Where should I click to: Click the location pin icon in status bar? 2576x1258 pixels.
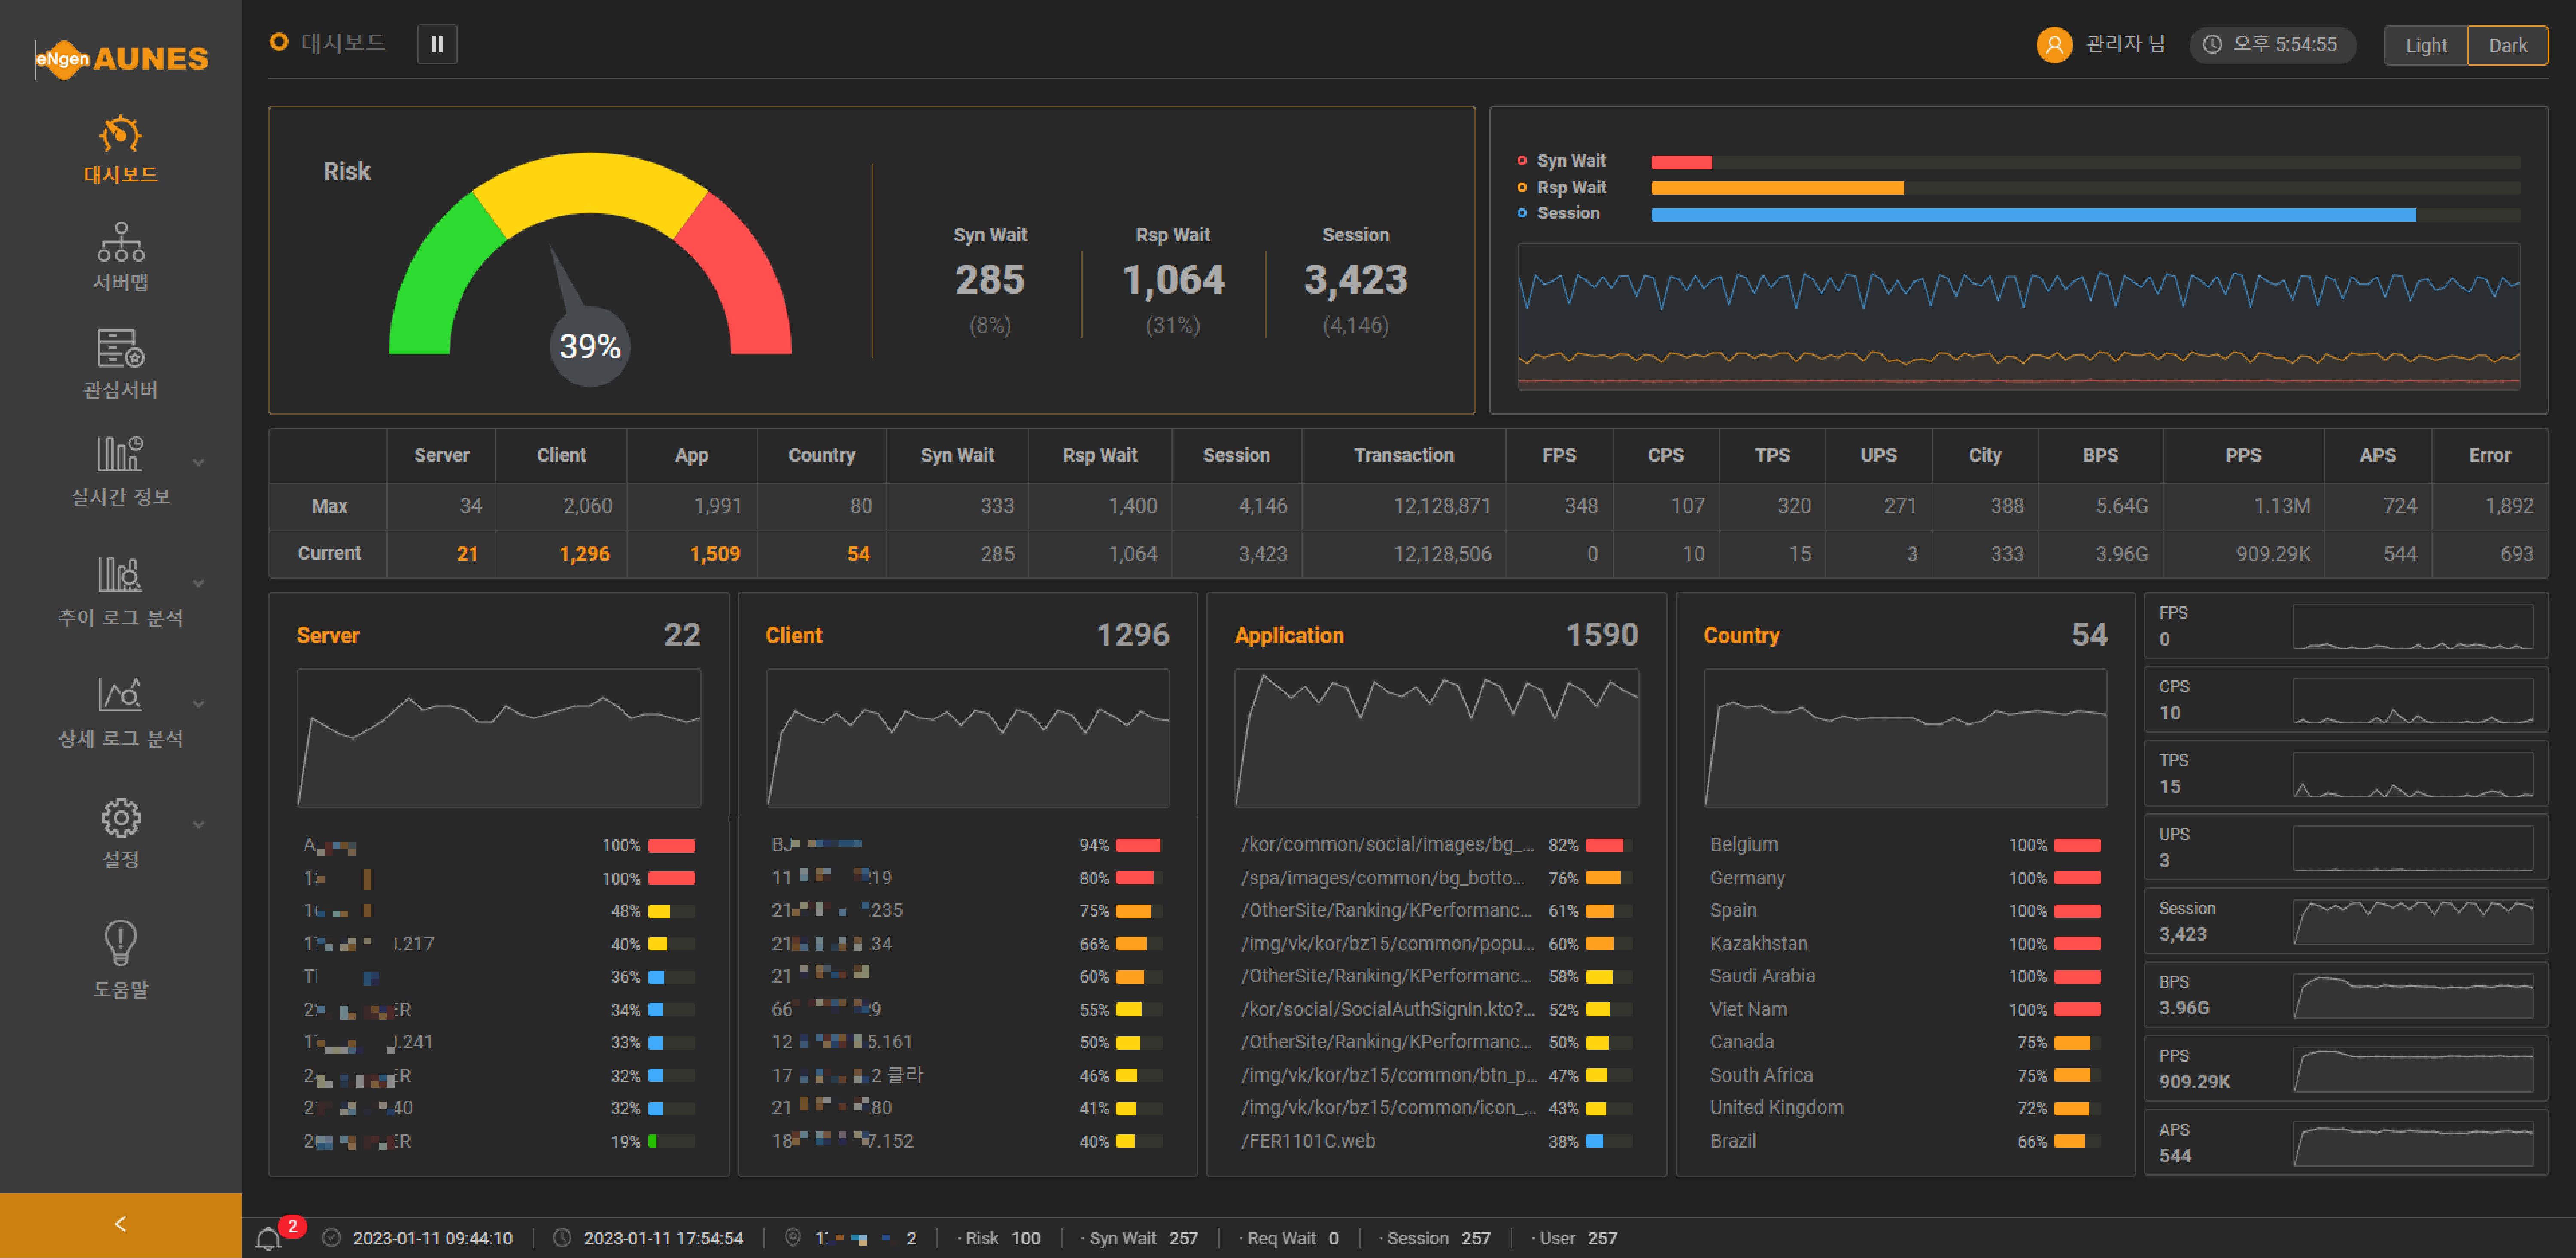pos(792,1238)
